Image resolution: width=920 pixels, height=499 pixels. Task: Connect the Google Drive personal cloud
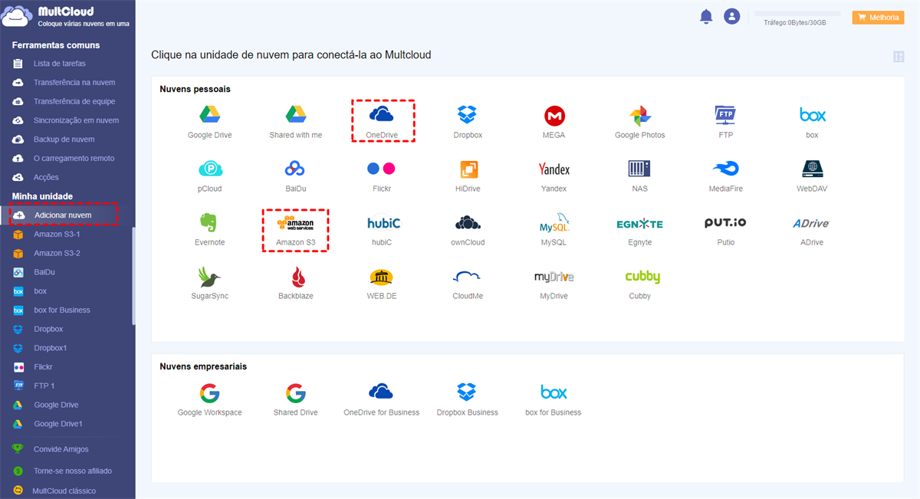pos(210,122)
